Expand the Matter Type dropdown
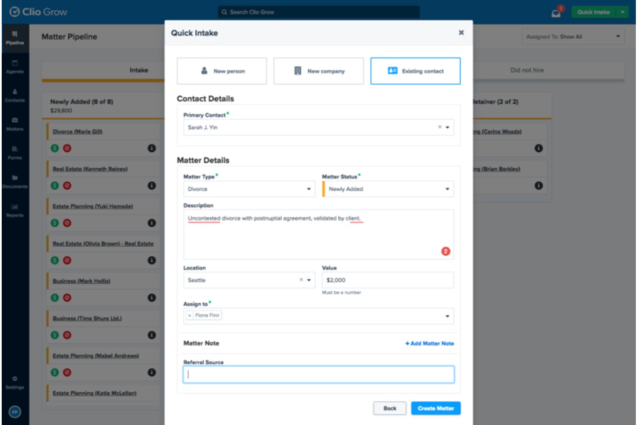 click(x=249, y=189)
